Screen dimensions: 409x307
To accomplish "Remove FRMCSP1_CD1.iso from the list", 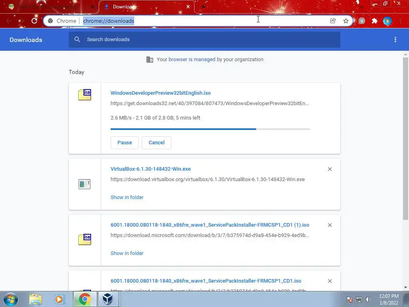I will 330,281.
